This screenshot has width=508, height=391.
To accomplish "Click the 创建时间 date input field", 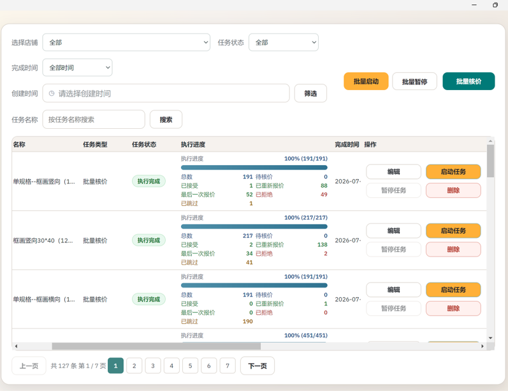I will coord(166,93).
